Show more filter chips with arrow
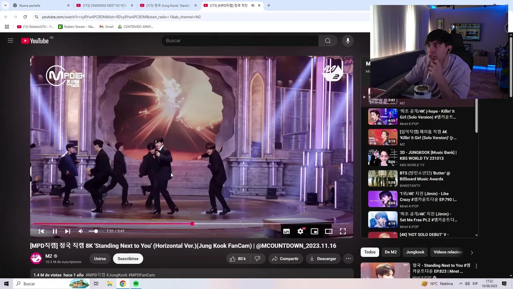 tap(472, 252)
